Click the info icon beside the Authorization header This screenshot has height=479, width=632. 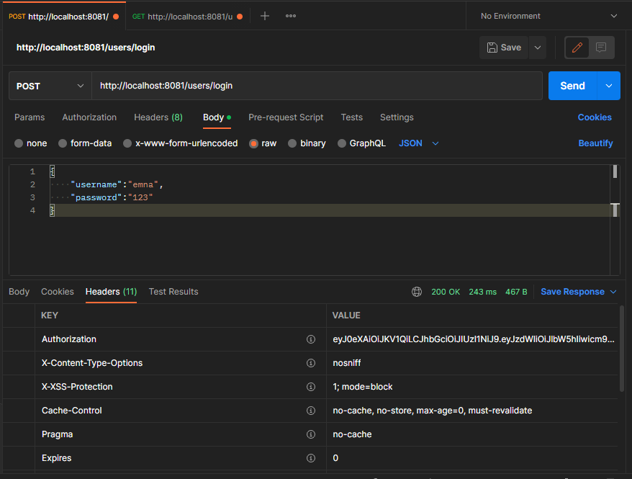point(311,339)
